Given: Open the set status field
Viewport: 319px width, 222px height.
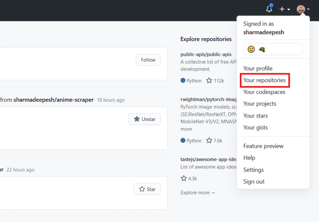Looking at the screenshot, I should pyautogui.click(x=273, y=49).
